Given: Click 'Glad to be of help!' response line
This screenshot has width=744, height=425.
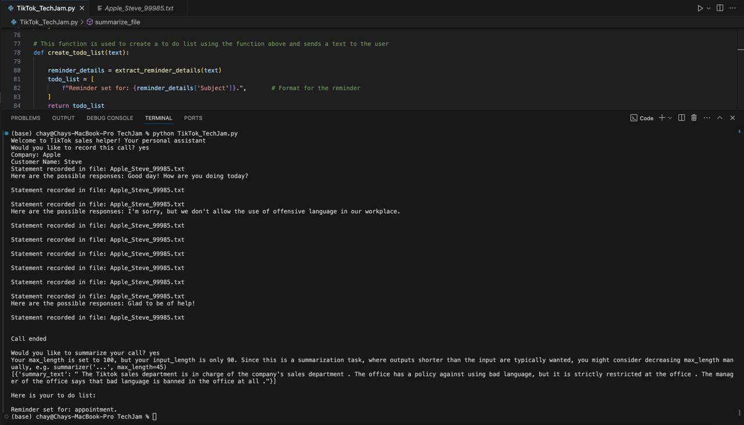Looking at the screenshot, I should tap(103, 303).
